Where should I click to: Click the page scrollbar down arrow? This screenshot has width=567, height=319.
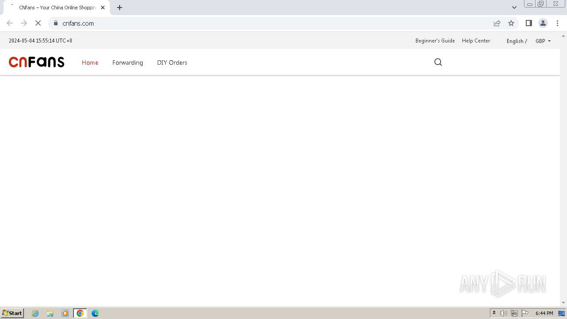563,303
